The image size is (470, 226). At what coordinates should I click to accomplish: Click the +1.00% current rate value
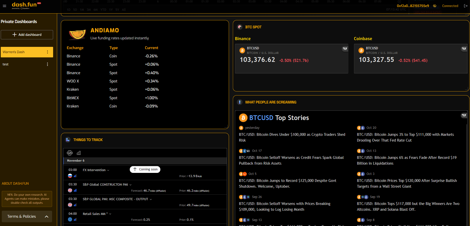point(151,98)
